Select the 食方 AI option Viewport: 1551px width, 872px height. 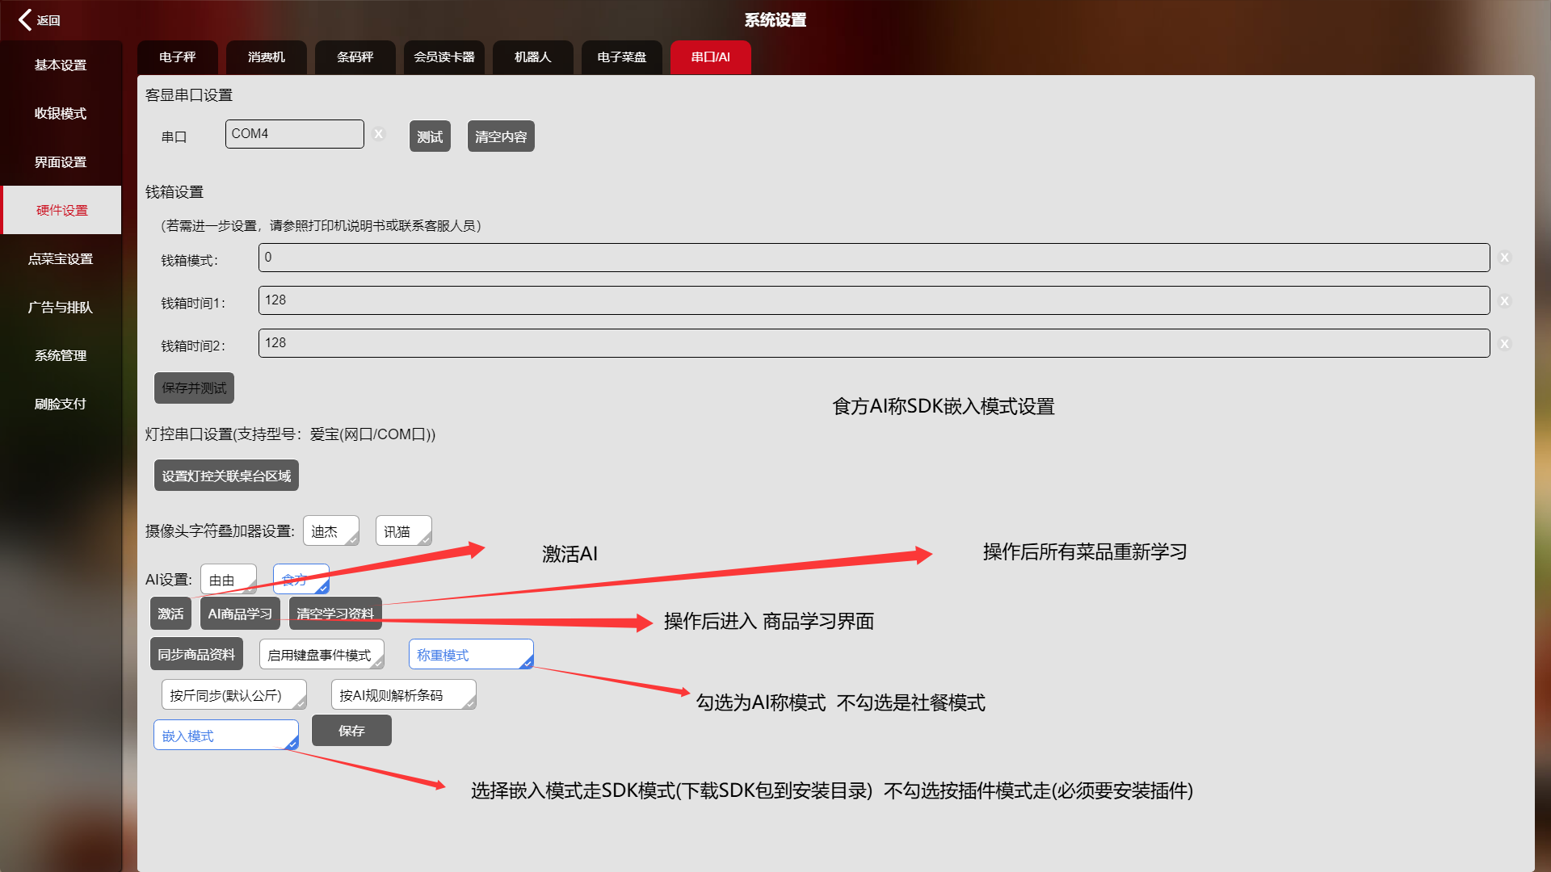click(x=301, y=579)
